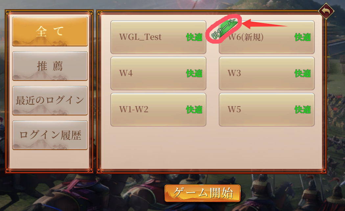Viewport: 345px width, 211px height.
Task: Click the 快適 status label on W5
Action: click(303, 109)
